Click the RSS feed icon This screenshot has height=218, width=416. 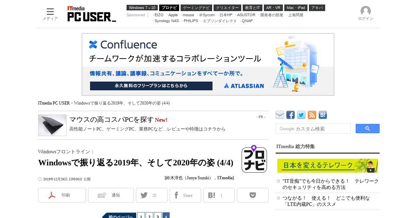pyautogui.click(x=312, y=115)
